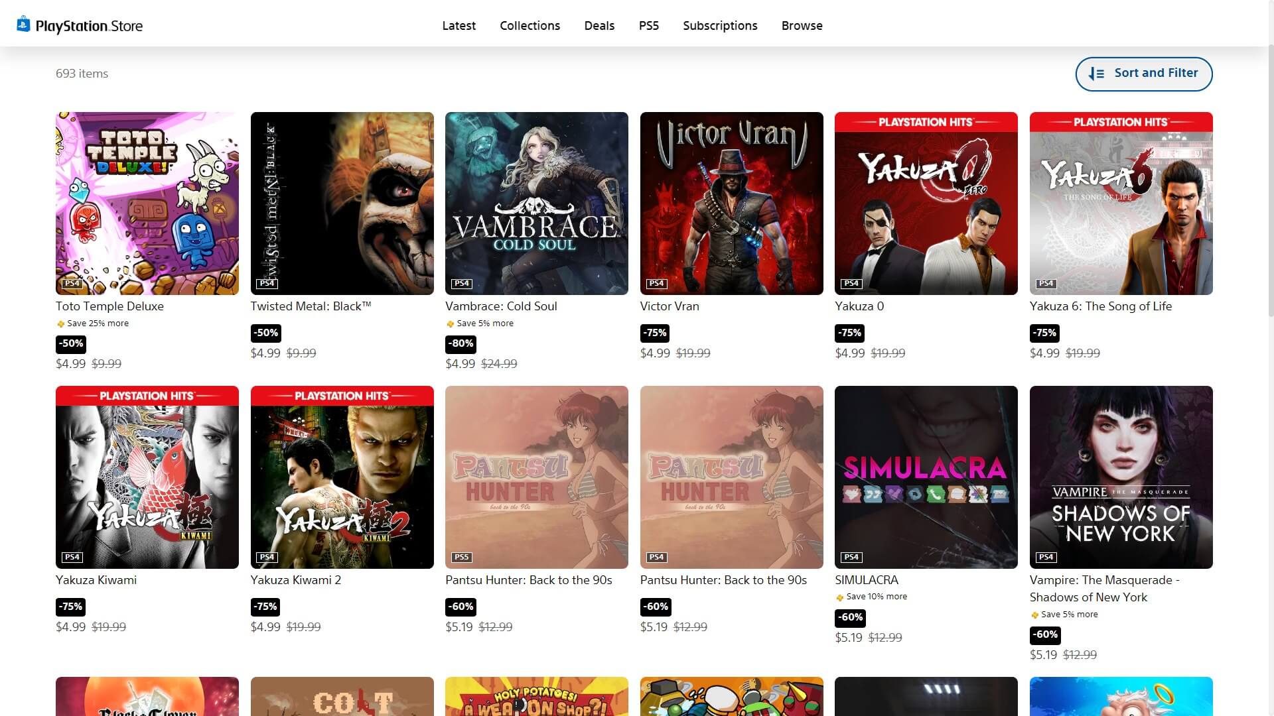Go to the Deals section
The width and height of the screenshot is (1274, 716).
(599, 26)
